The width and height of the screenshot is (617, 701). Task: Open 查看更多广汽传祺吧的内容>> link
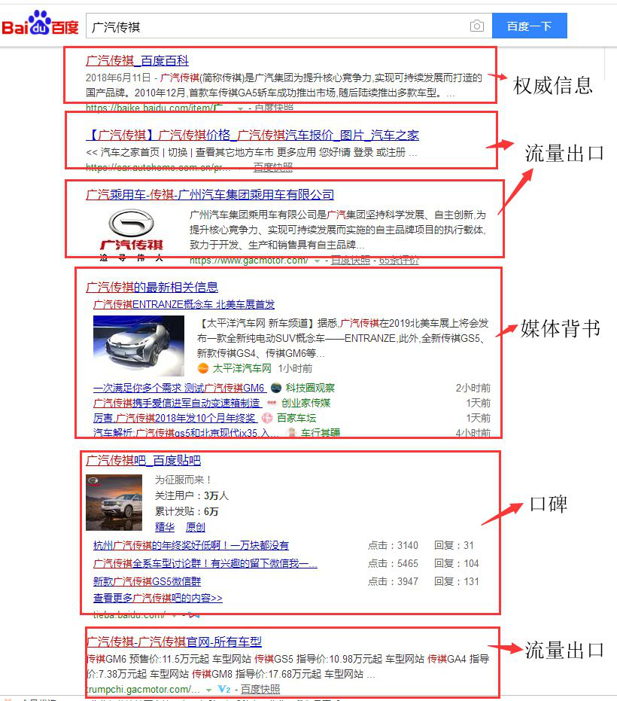[x=158, y=598]
